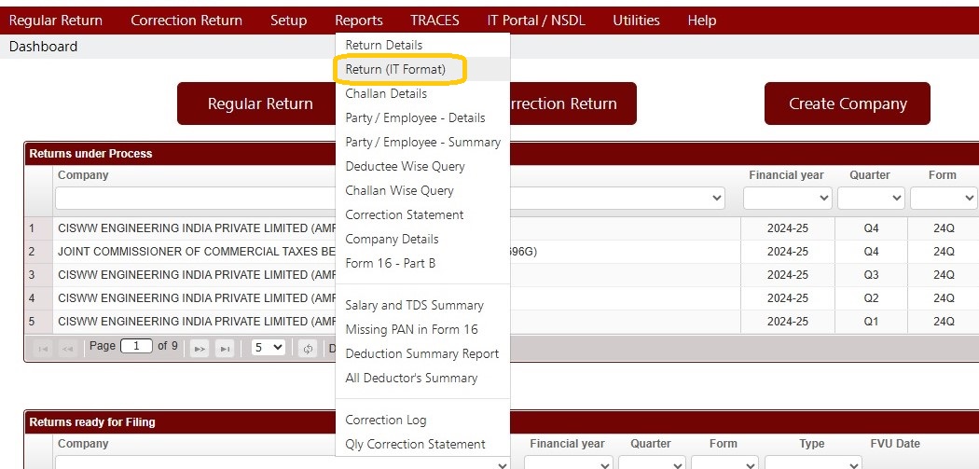979x469 pixels.
Task: Select Return (IT Format) from Reports menu
Action: point(395,69)
